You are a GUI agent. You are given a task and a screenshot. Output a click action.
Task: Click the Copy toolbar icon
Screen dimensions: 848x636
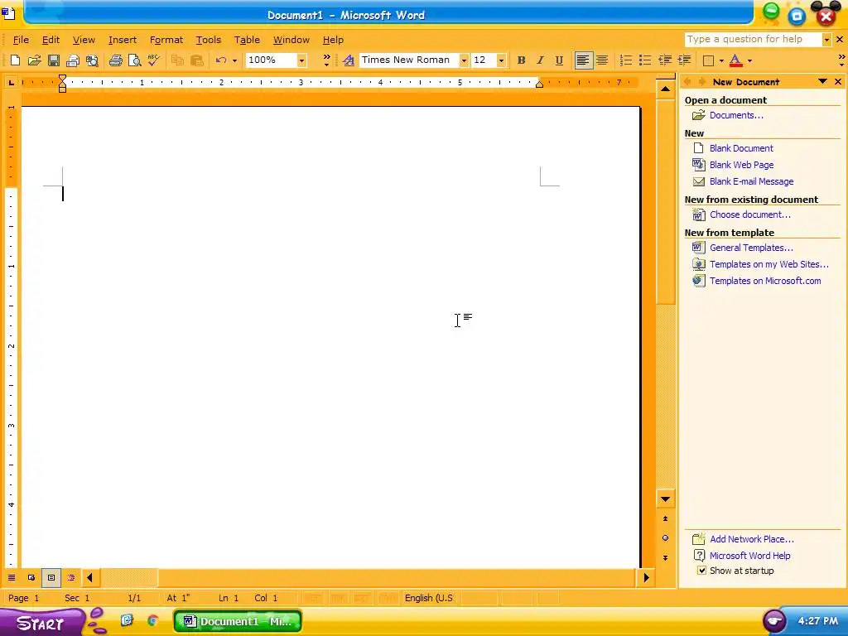coord(177,60)
